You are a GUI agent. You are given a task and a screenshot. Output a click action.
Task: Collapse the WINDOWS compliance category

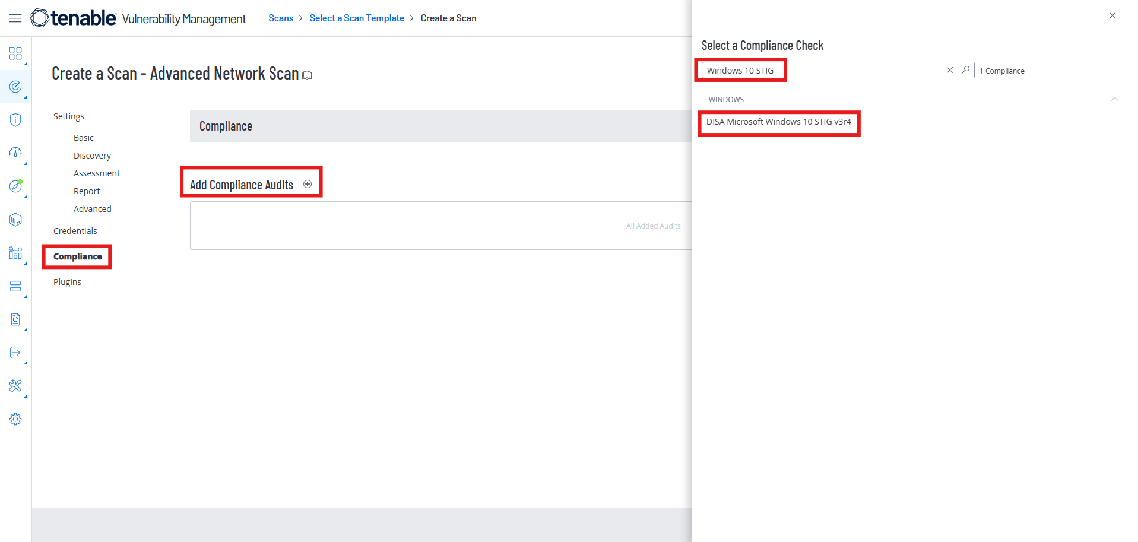click(x=1114, y=99)
